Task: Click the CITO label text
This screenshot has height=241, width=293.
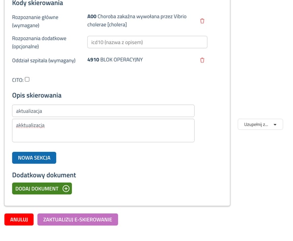Action: pyautogui.click(x=18, y=80)
